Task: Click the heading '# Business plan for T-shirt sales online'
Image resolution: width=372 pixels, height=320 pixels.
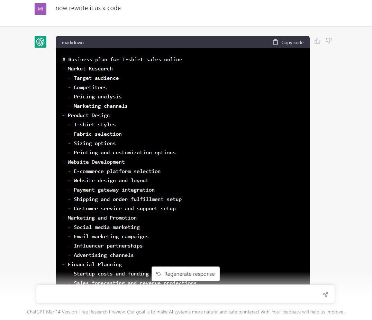Action: click(x=122, y=59)
